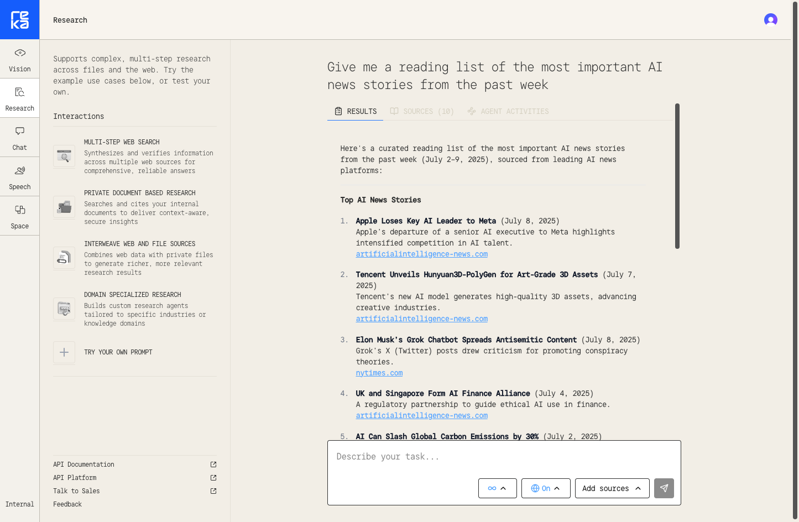Click the UK and Singapore Form AI Finance Alliance headline
The image size is (799, 522).
(x=443, y=394)
